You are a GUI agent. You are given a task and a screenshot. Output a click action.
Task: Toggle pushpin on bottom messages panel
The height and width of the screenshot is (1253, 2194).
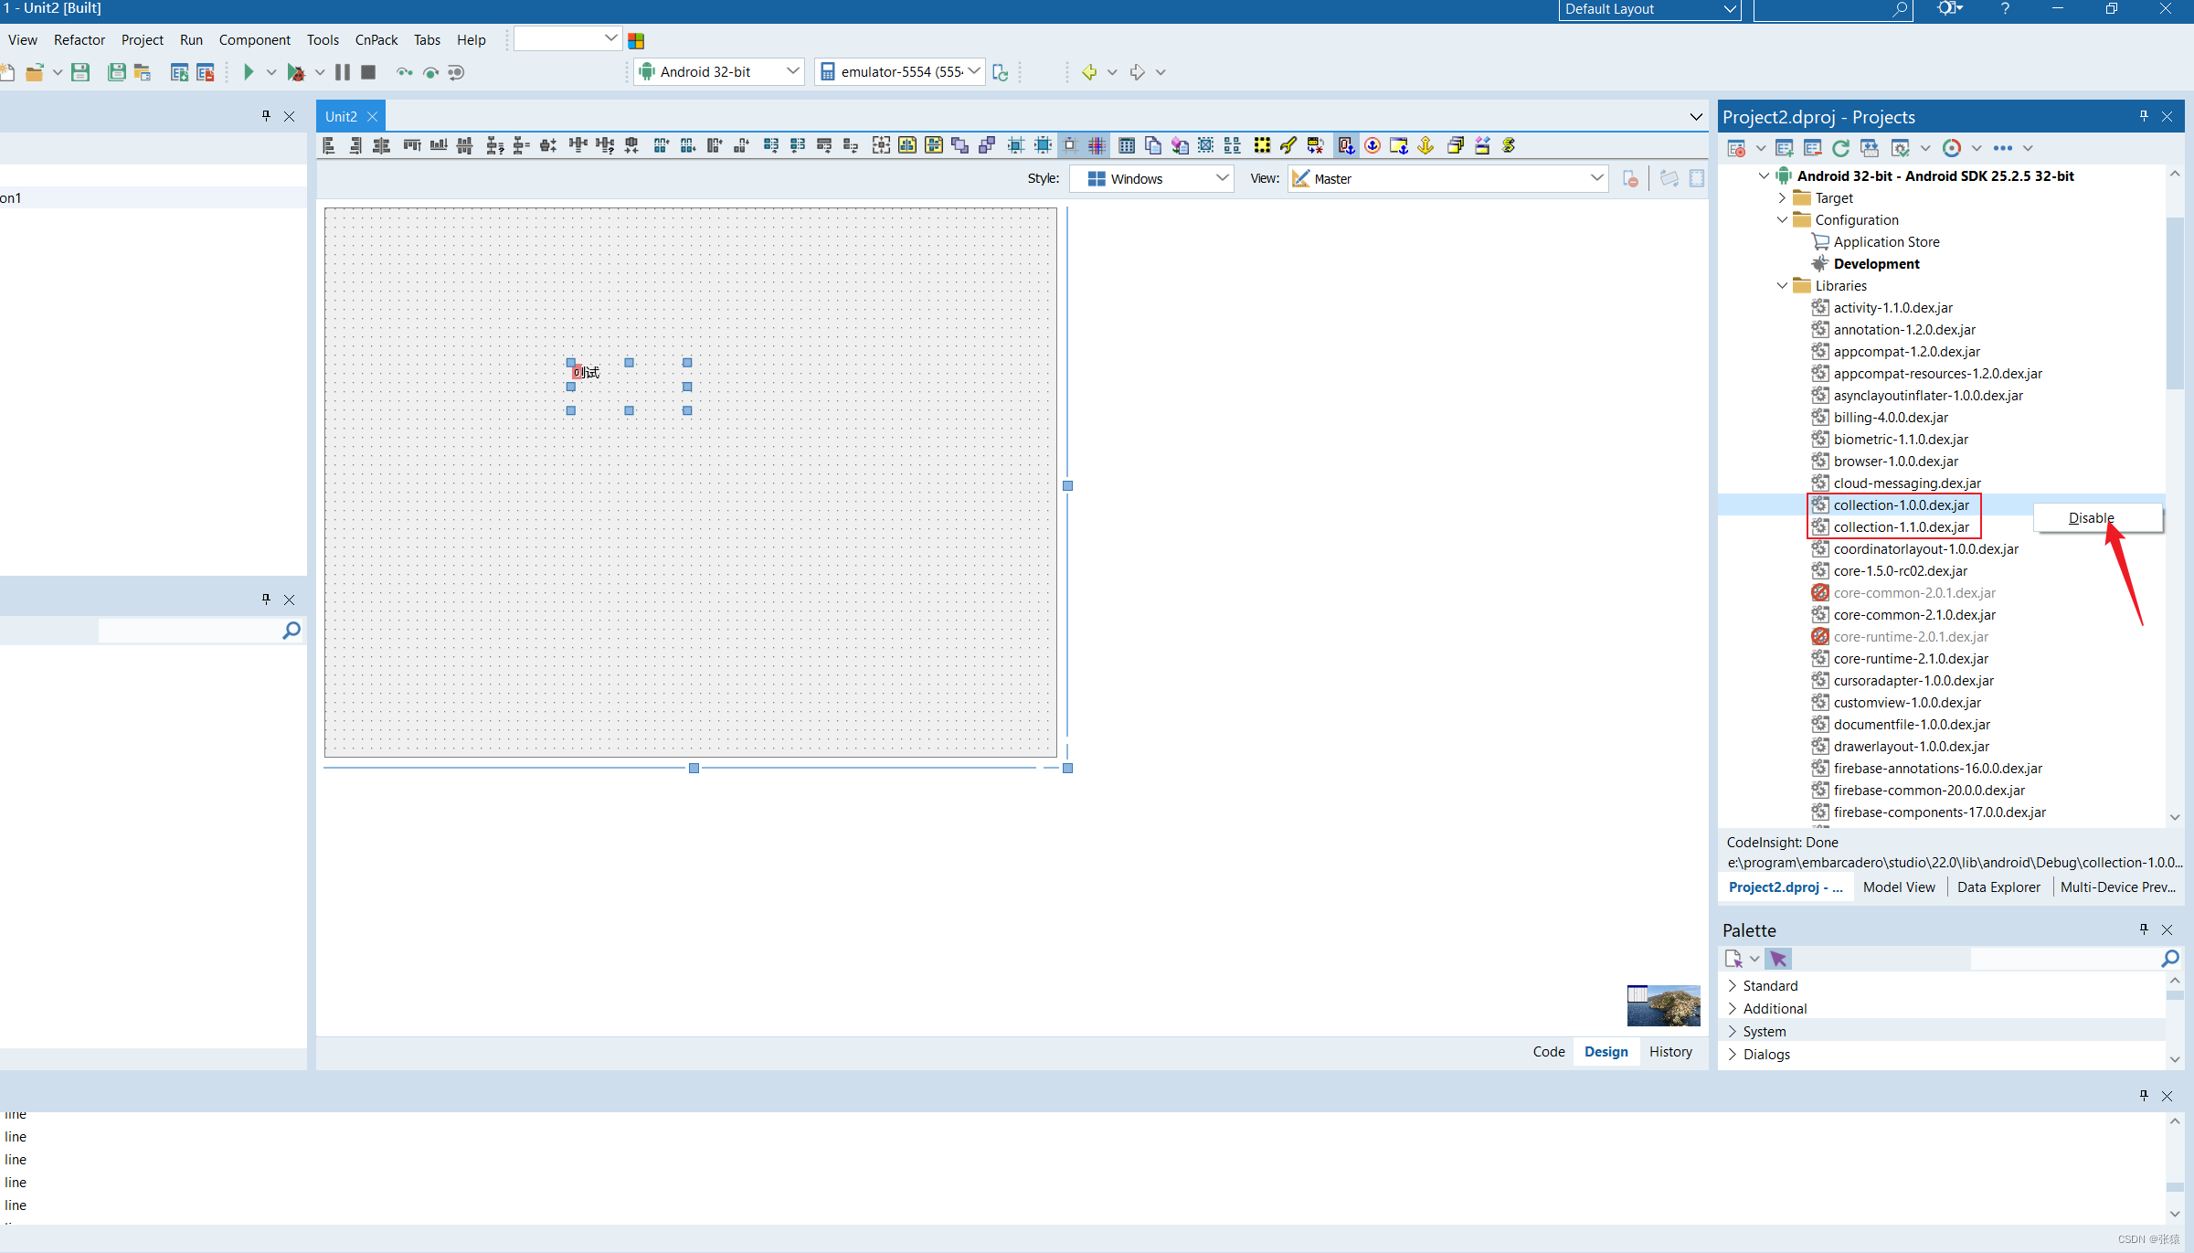[2144, 1095]
